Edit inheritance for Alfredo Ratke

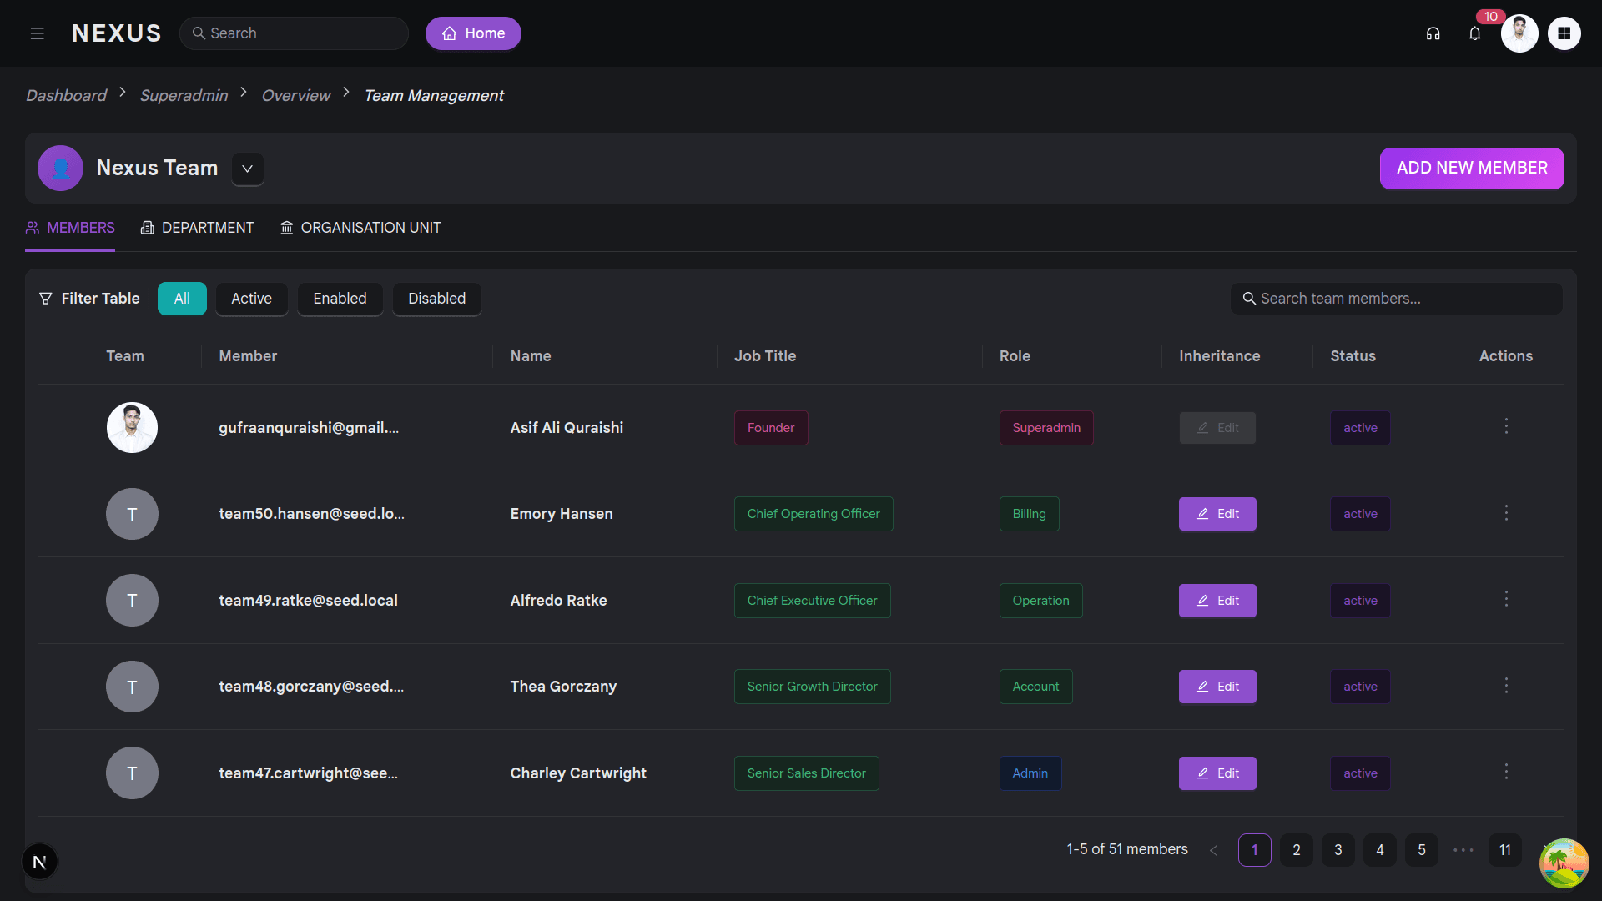[1217, 601]
